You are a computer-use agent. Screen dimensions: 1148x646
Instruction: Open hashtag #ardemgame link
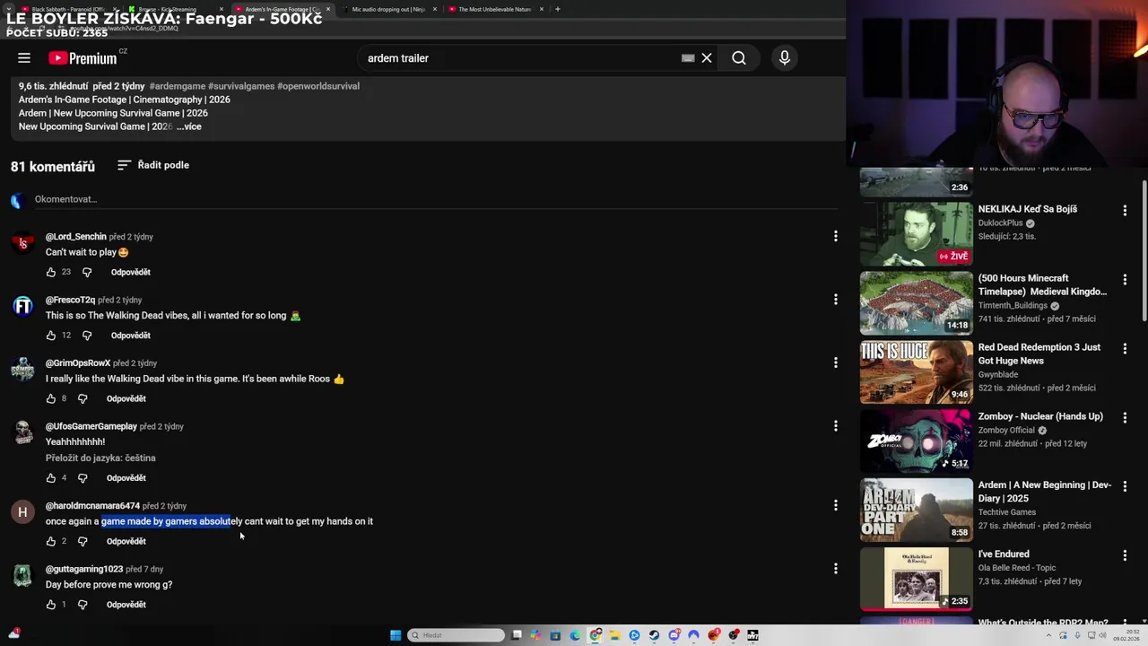pyautogui.click(x=177, y=86)
